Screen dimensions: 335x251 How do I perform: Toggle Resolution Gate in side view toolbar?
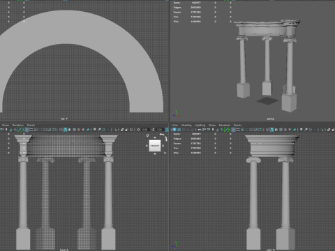pos(242,130)
